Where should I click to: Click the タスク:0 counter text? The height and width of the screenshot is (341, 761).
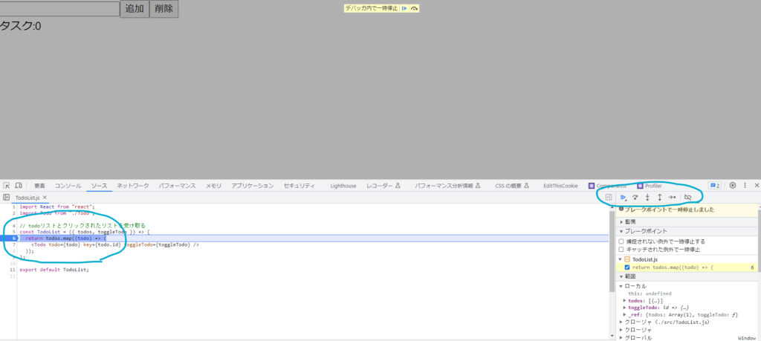(x=20, y=26)
